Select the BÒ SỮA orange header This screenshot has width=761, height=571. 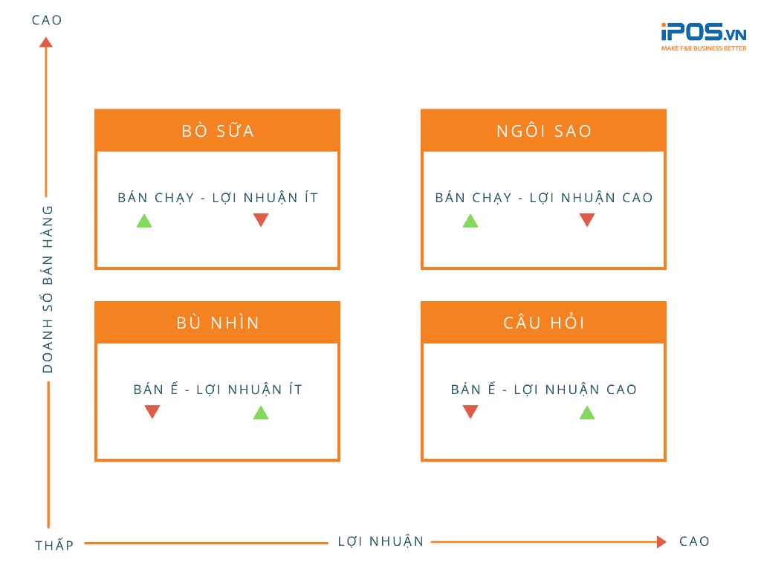[218, 131]
